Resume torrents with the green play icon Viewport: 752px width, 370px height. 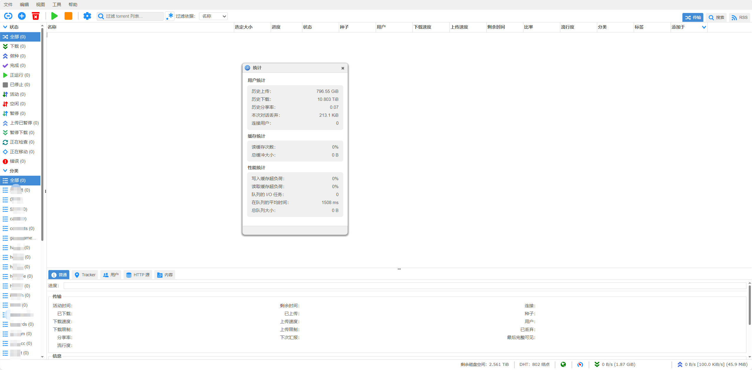54,16
